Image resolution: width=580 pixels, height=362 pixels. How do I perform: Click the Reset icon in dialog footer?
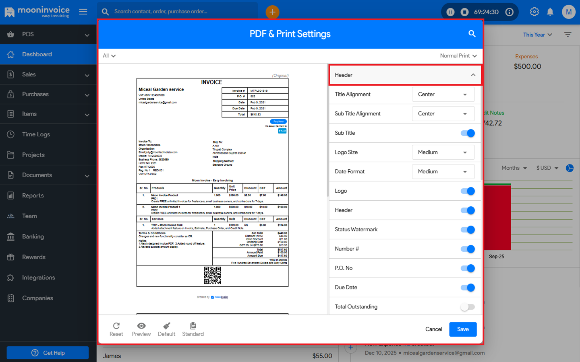[116, 326]
